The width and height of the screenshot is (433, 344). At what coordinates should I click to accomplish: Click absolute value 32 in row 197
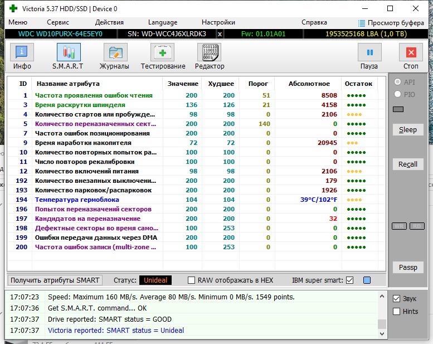click(333, 219)
